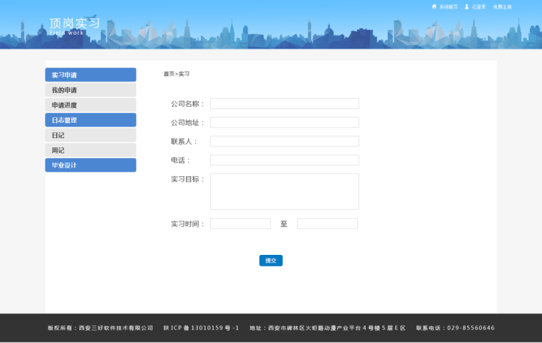Open the 周记 sidebar item
Viewport: 542px width, 343px height.
[90, 150]
